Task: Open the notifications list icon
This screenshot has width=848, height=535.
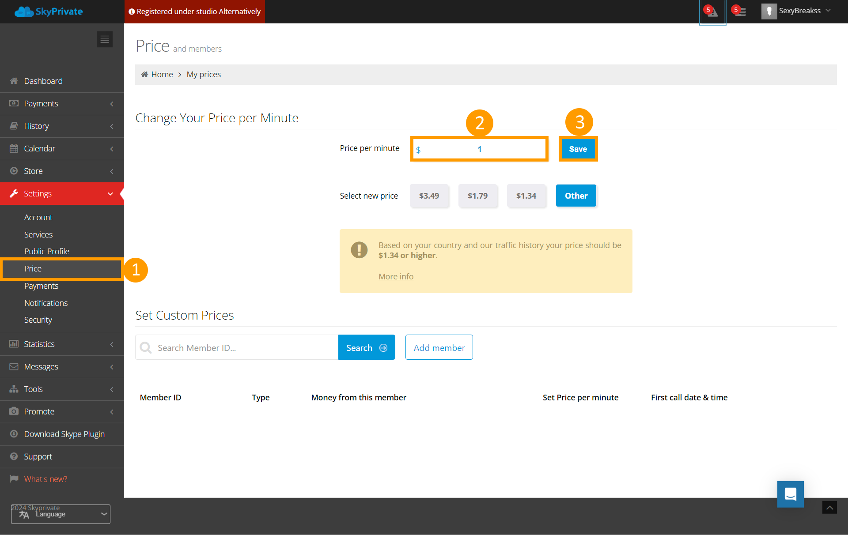Action: click(740, 11)
